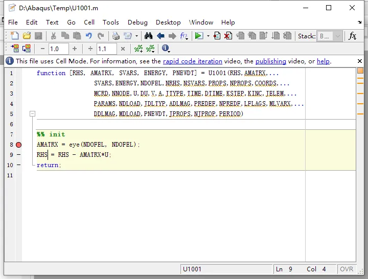Open the Text menu
368x279 pixels.
[52, 22]
